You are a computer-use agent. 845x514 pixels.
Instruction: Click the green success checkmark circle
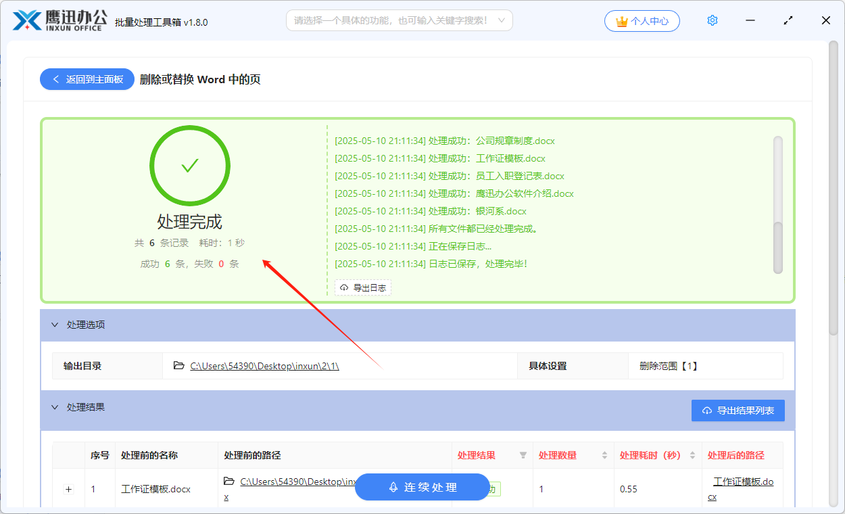click(x=189, y=166)
